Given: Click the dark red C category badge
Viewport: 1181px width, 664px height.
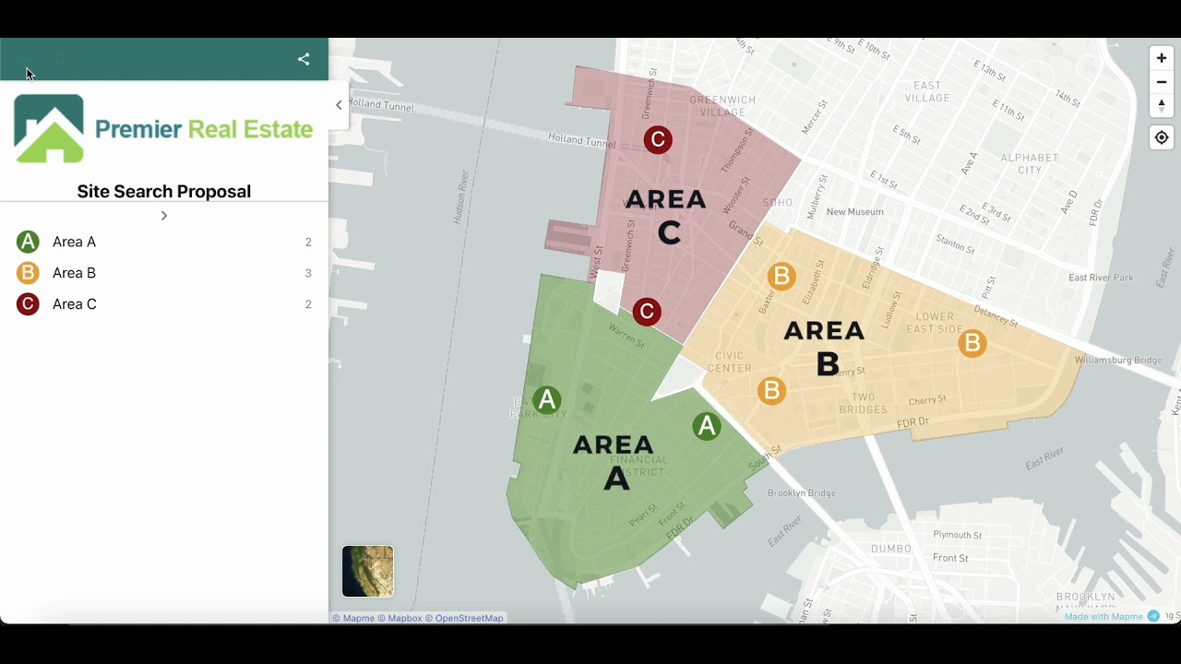Looking at the screenshot, I should 28,304.
